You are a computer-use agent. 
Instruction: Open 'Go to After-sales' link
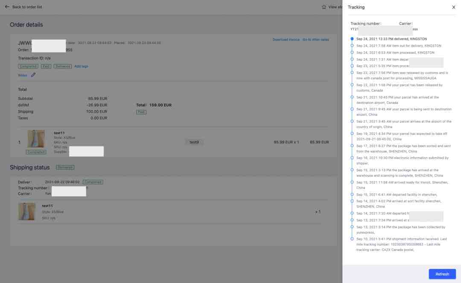click(x=316, y=39)
